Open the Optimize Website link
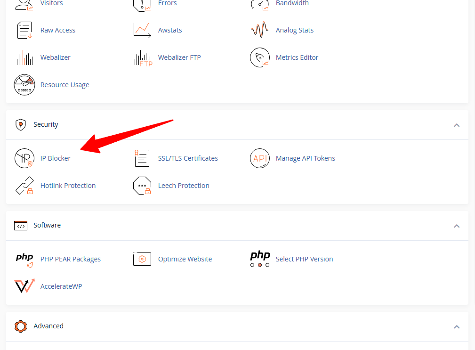 pyautogui.click(x=185, y=259)
